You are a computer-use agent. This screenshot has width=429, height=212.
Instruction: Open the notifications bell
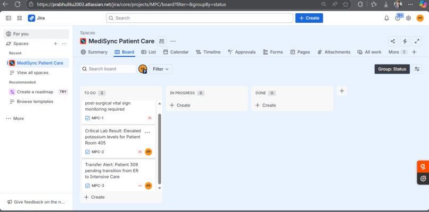coord(386,18)
